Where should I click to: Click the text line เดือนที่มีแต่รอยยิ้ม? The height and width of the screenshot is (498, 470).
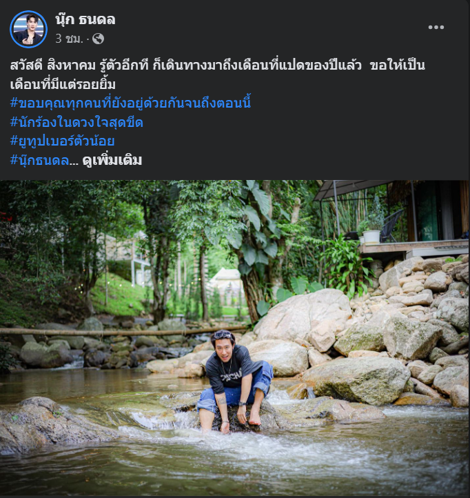point(63,84)
